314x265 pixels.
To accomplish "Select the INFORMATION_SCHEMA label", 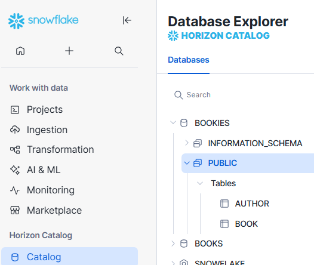I will point(255,143).
